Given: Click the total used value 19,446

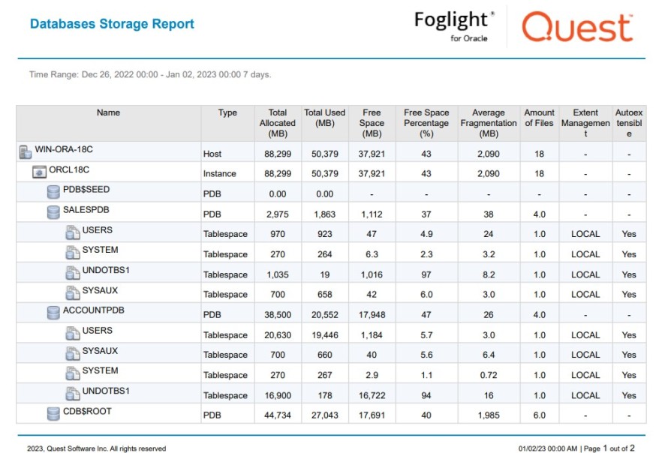Looking at the screenshot, I should click(325, 335).
